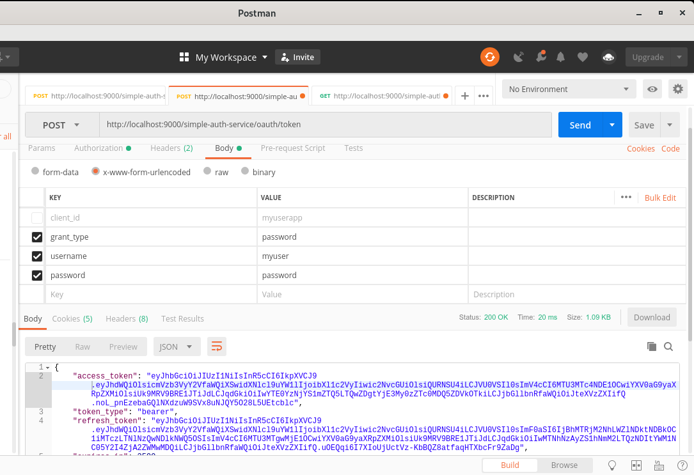694x475 pixels.
Task: Open the Cookies link
Action: click(640, 148)
